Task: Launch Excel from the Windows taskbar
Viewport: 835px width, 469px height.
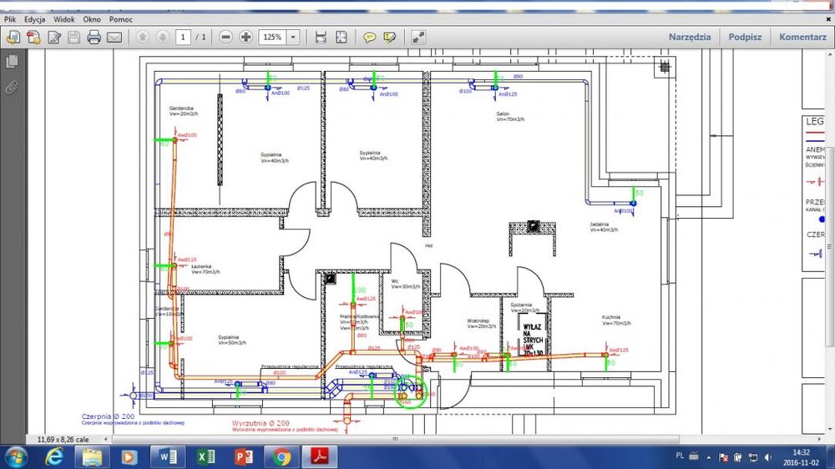Action: point(205,456)
